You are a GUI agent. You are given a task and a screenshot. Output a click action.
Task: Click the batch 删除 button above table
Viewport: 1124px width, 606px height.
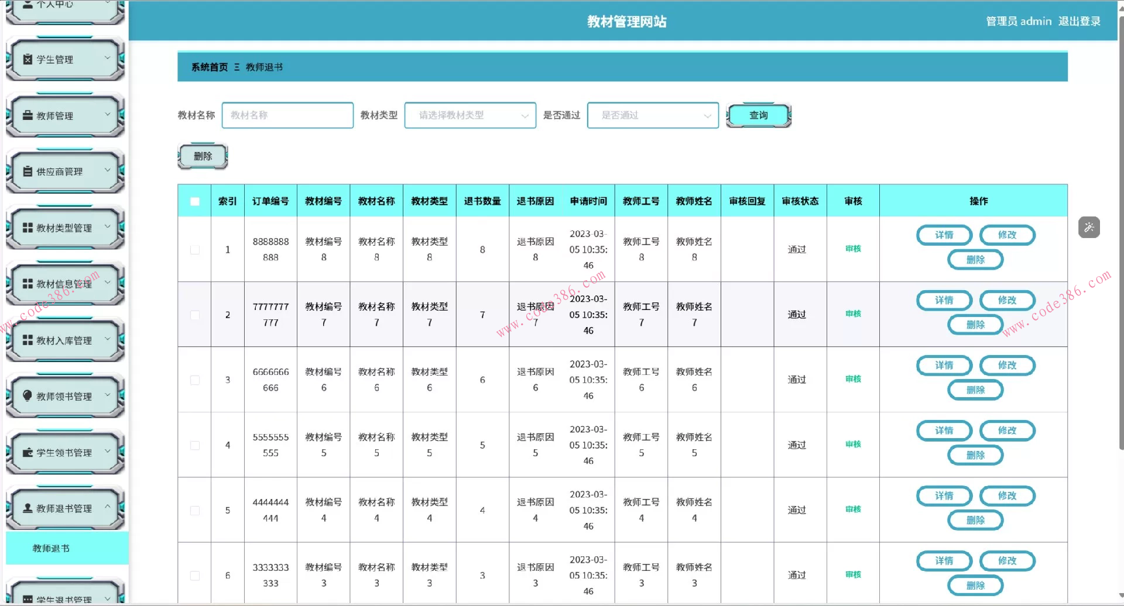[x=203, y=156]
